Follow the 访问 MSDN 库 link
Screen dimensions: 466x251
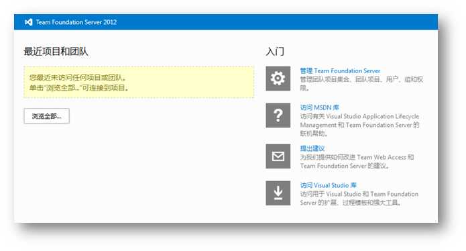click(x=319, y=107)
